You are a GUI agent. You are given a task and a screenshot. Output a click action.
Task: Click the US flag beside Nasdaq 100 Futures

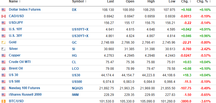tap(4, 88)
